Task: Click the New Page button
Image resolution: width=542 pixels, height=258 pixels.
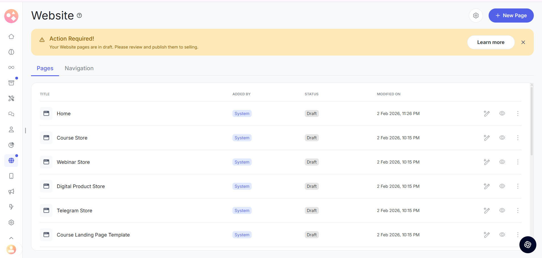Action: click(x=511, y=16)
